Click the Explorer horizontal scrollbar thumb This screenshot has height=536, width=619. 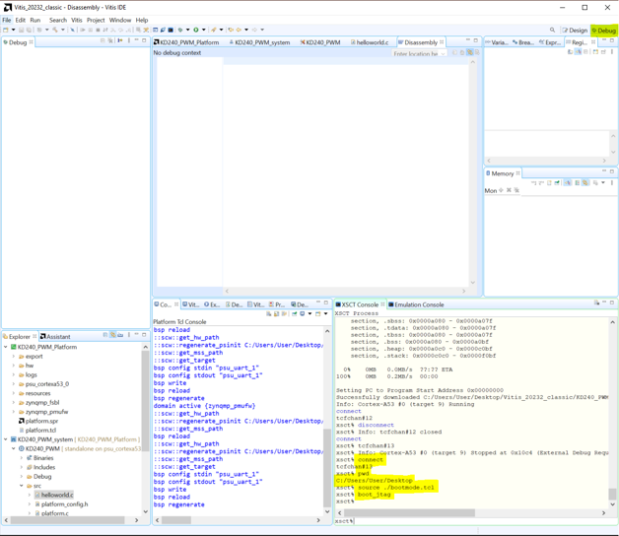coord(67,520)
